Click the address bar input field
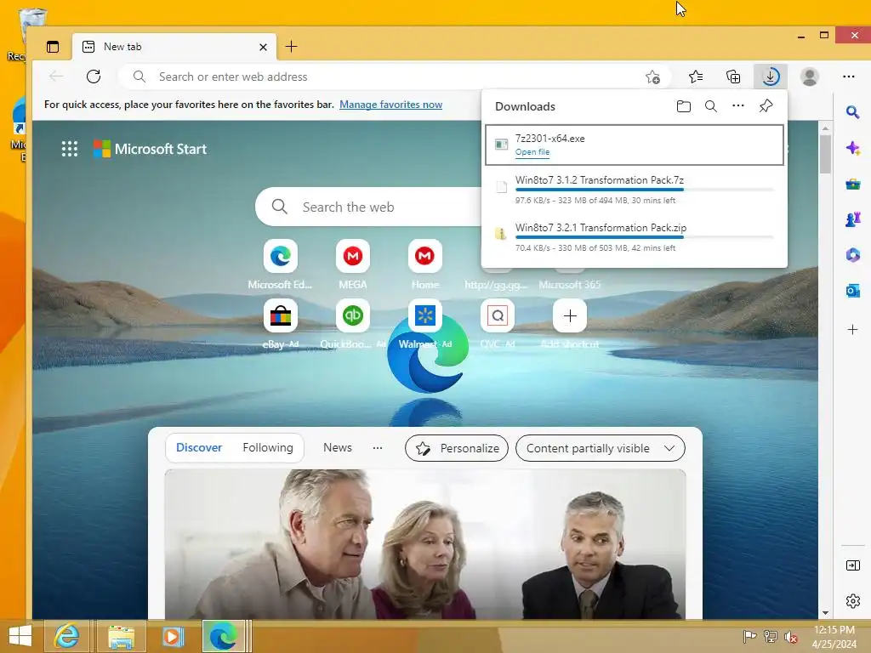The width and height of the screenshot is (871, 653). coord(395,77)
